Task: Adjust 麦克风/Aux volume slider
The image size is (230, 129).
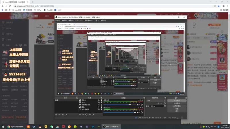Action: pos(120,112)
